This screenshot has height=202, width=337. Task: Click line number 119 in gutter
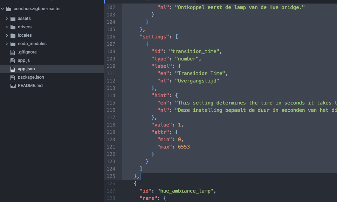(x=111, y=132)
